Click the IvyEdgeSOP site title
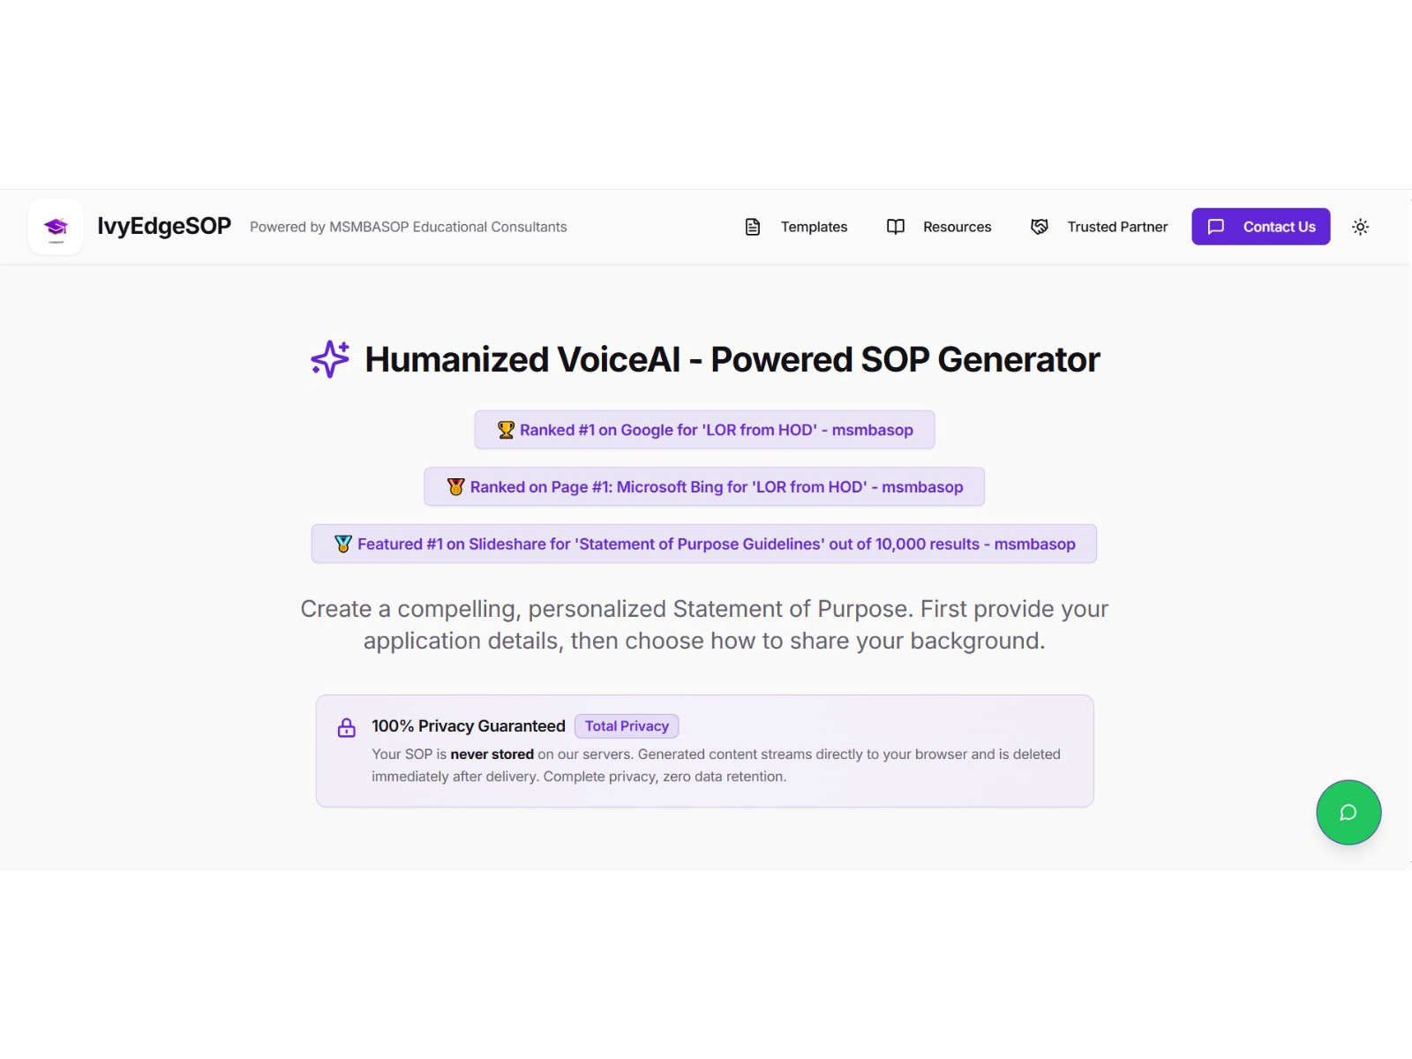Viewport: 1412px width, 1059px height. (164, 226)
